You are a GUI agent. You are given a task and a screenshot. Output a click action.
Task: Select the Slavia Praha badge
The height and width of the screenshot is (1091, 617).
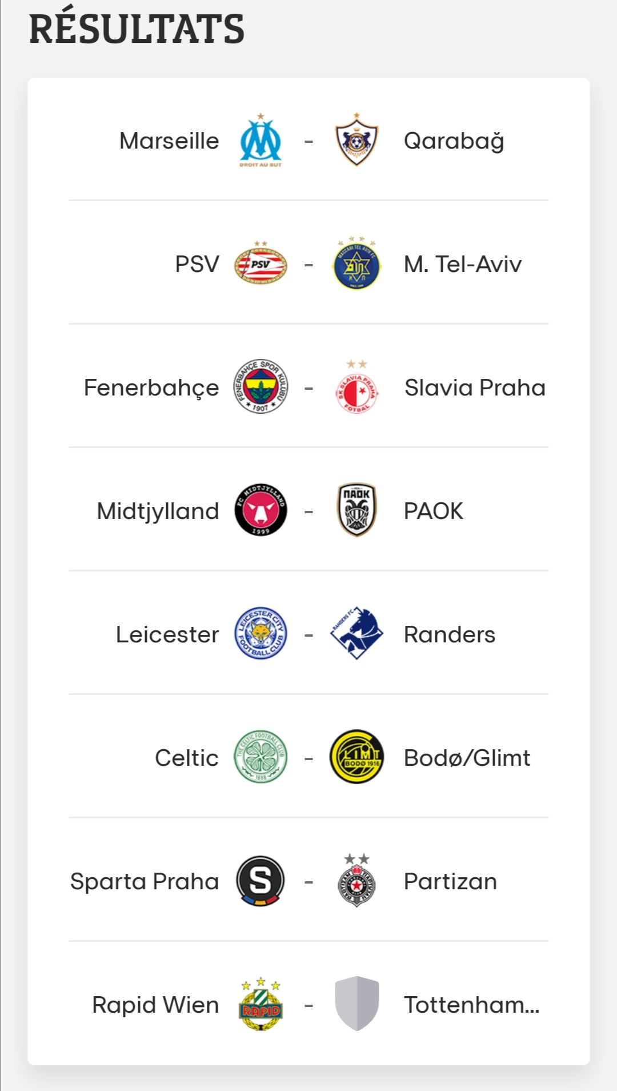pos(356,389)
